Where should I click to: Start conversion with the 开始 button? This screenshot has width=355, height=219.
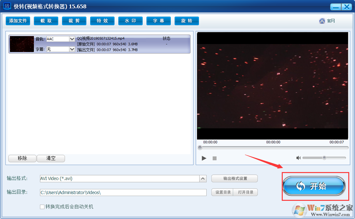pyautogui.click(x=314, y=186)
